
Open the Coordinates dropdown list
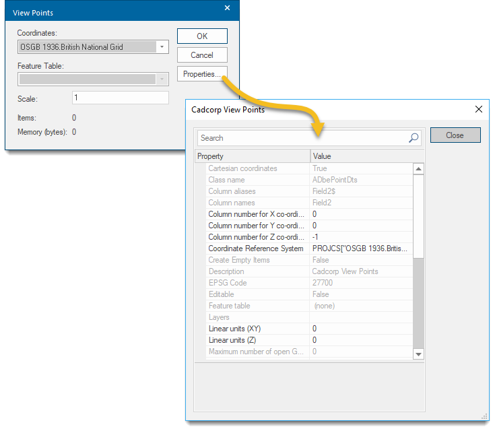click(x=162, y=47)
